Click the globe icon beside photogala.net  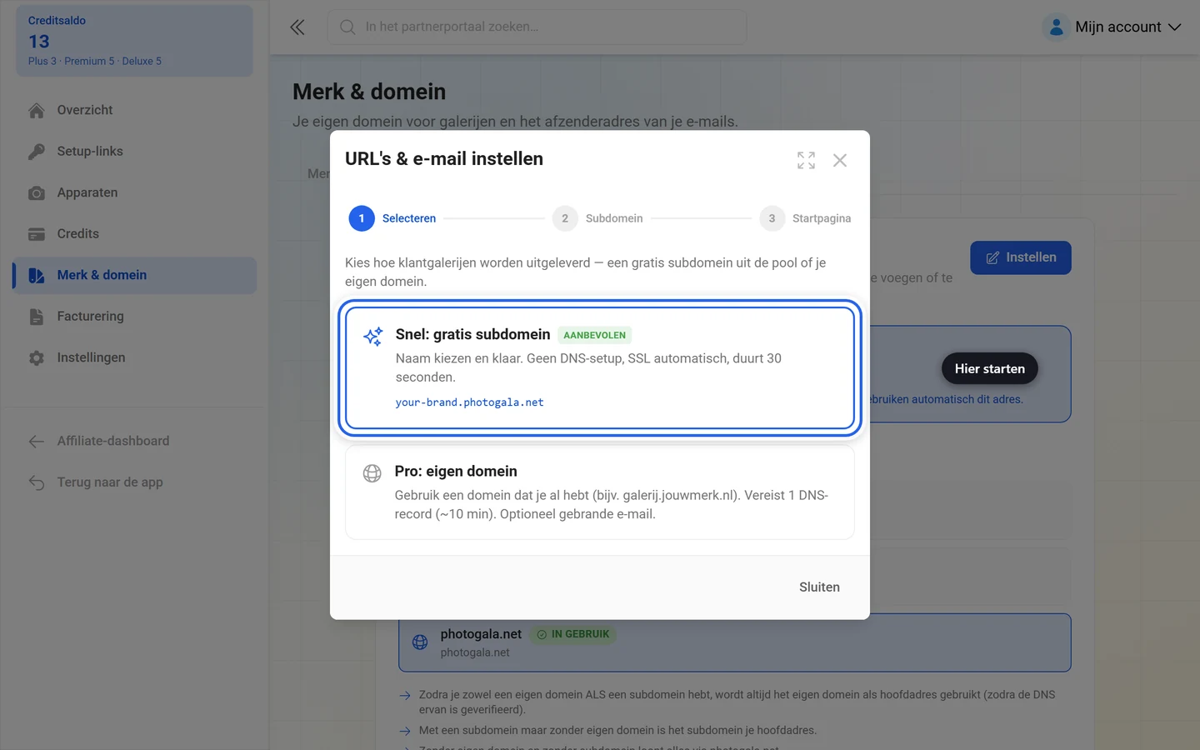(x=420, y=642)
